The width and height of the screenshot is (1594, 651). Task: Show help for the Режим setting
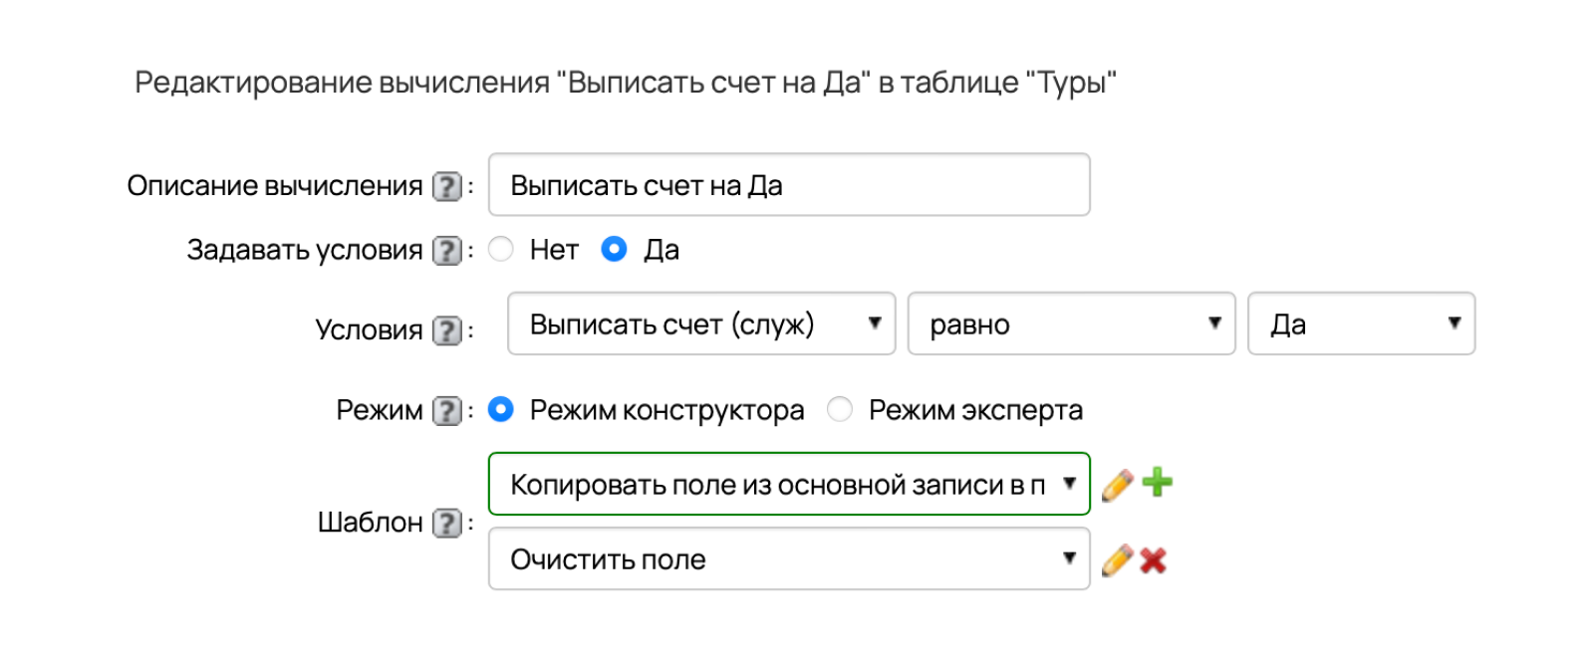coord(447,410)
